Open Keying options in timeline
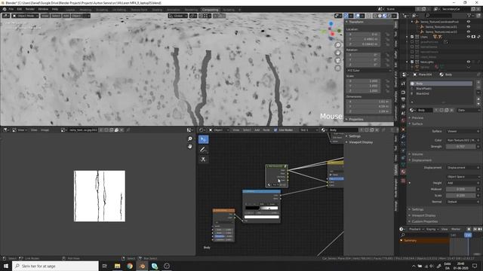The height and width of the screenshot is (271, 483). click(432, 229)
